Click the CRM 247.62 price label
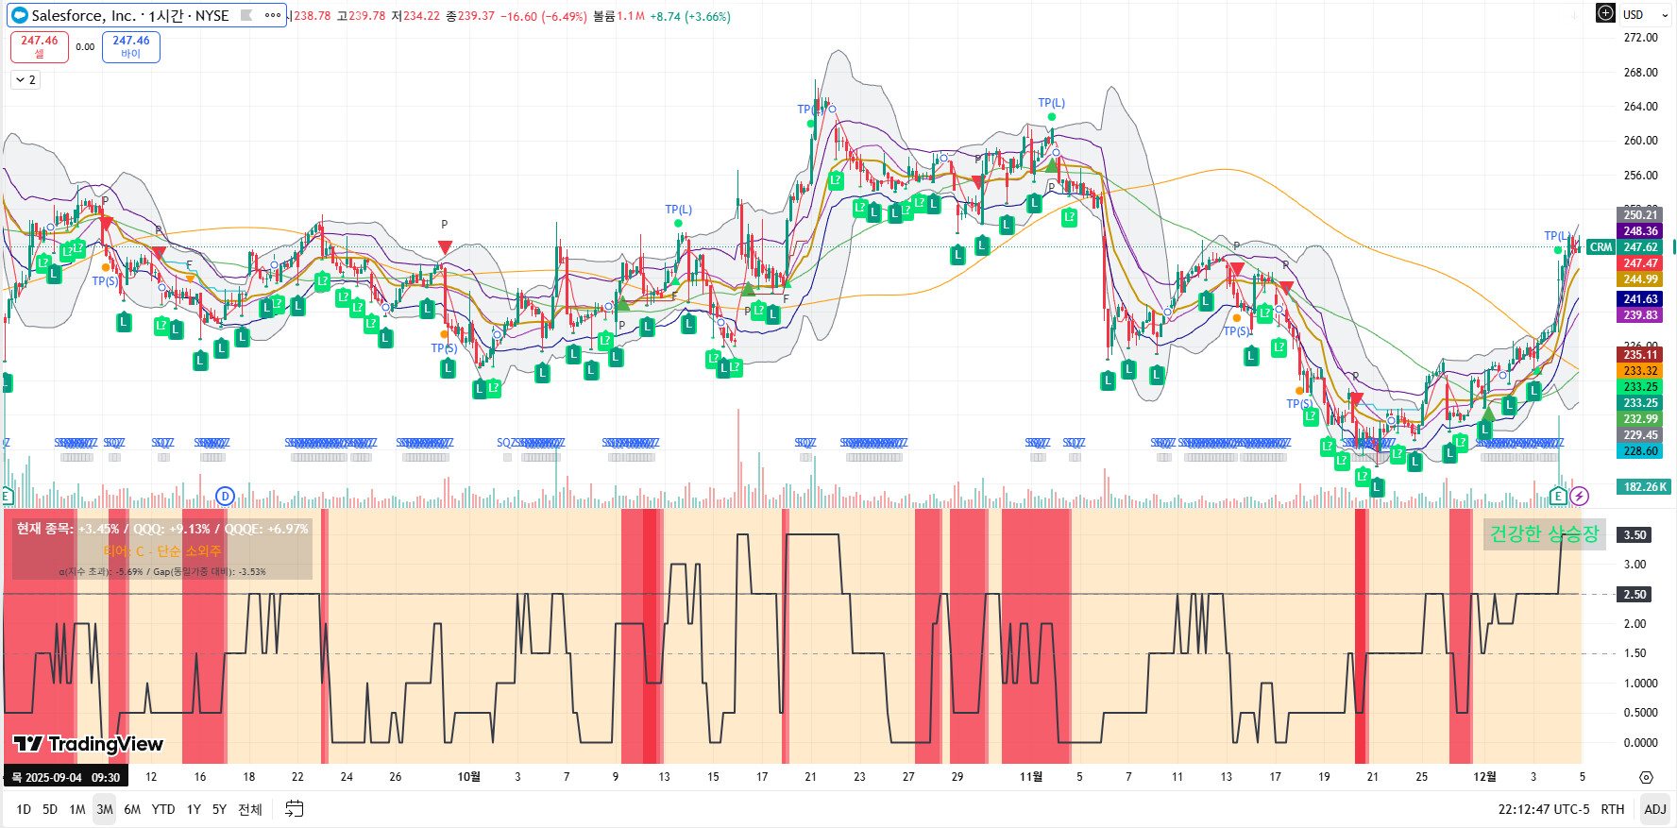1677x828 pixels. 1624,247
